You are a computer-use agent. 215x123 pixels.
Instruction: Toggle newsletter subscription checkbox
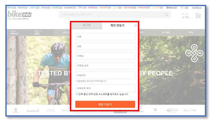point(77,94)
